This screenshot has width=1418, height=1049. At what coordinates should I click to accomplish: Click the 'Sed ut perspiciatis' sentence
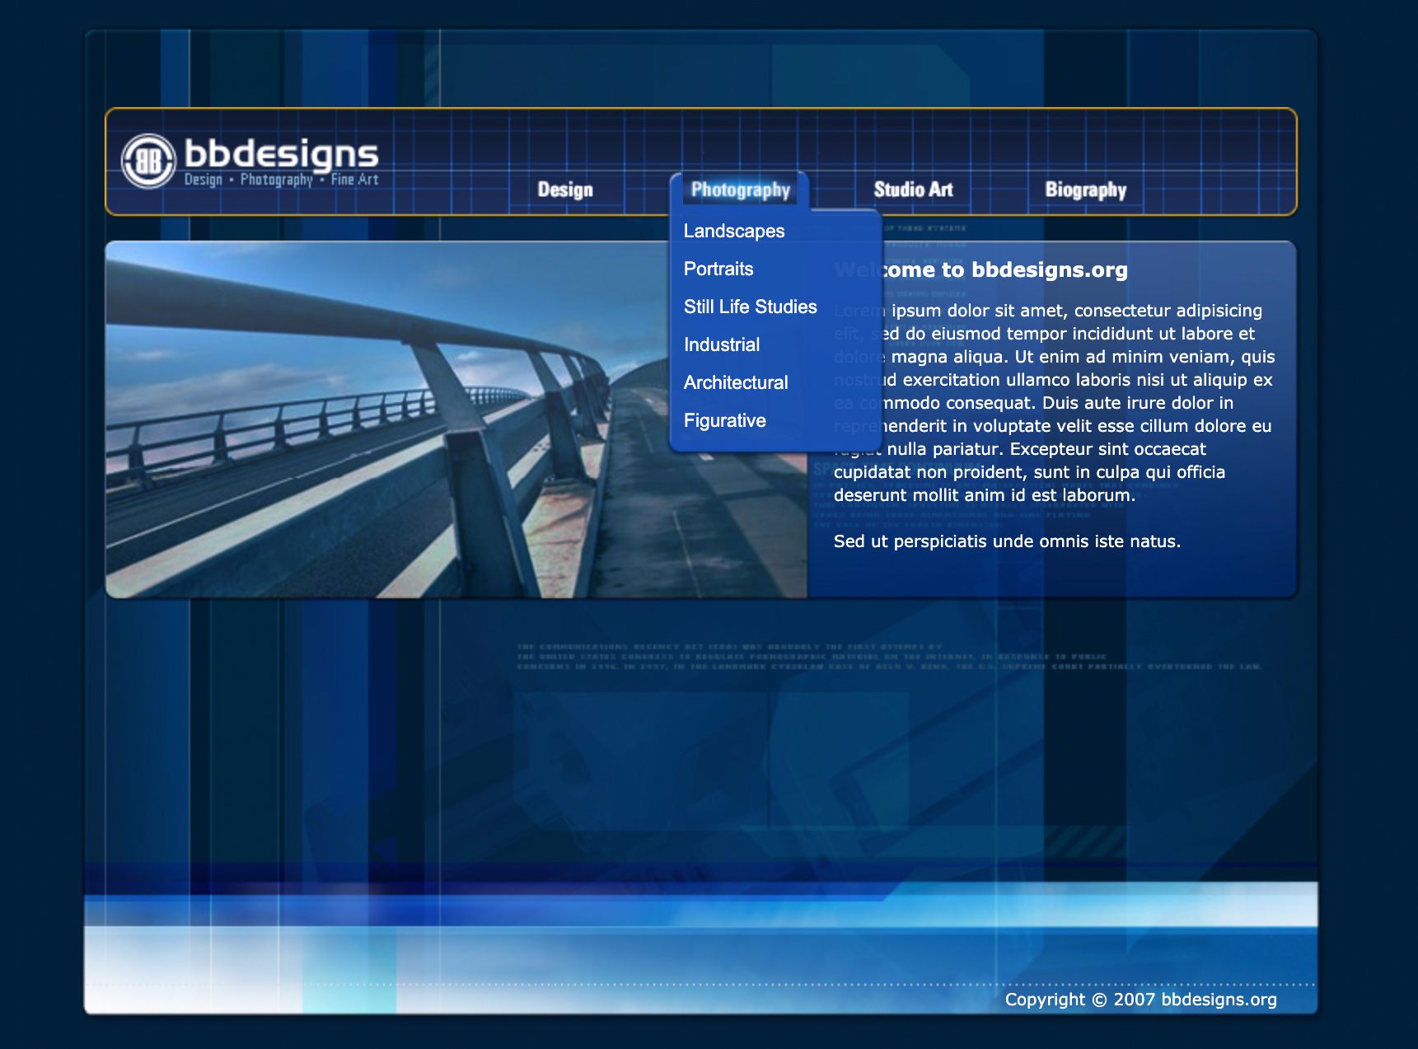[x=1007, y=541]
